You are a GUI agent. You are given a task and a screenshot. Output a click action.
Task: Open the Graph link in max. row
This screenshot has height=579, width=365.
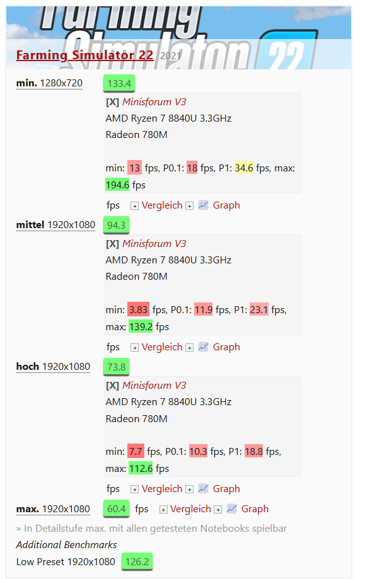(255, 508)
